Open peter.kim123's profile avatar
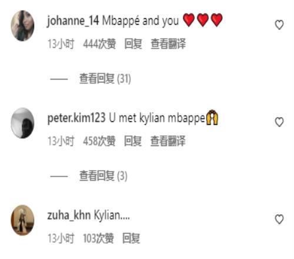 click(x=22, y=123)
